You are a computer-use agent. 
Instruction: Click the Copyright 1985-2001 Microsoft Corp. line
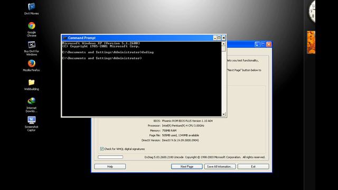coord(101,46)
